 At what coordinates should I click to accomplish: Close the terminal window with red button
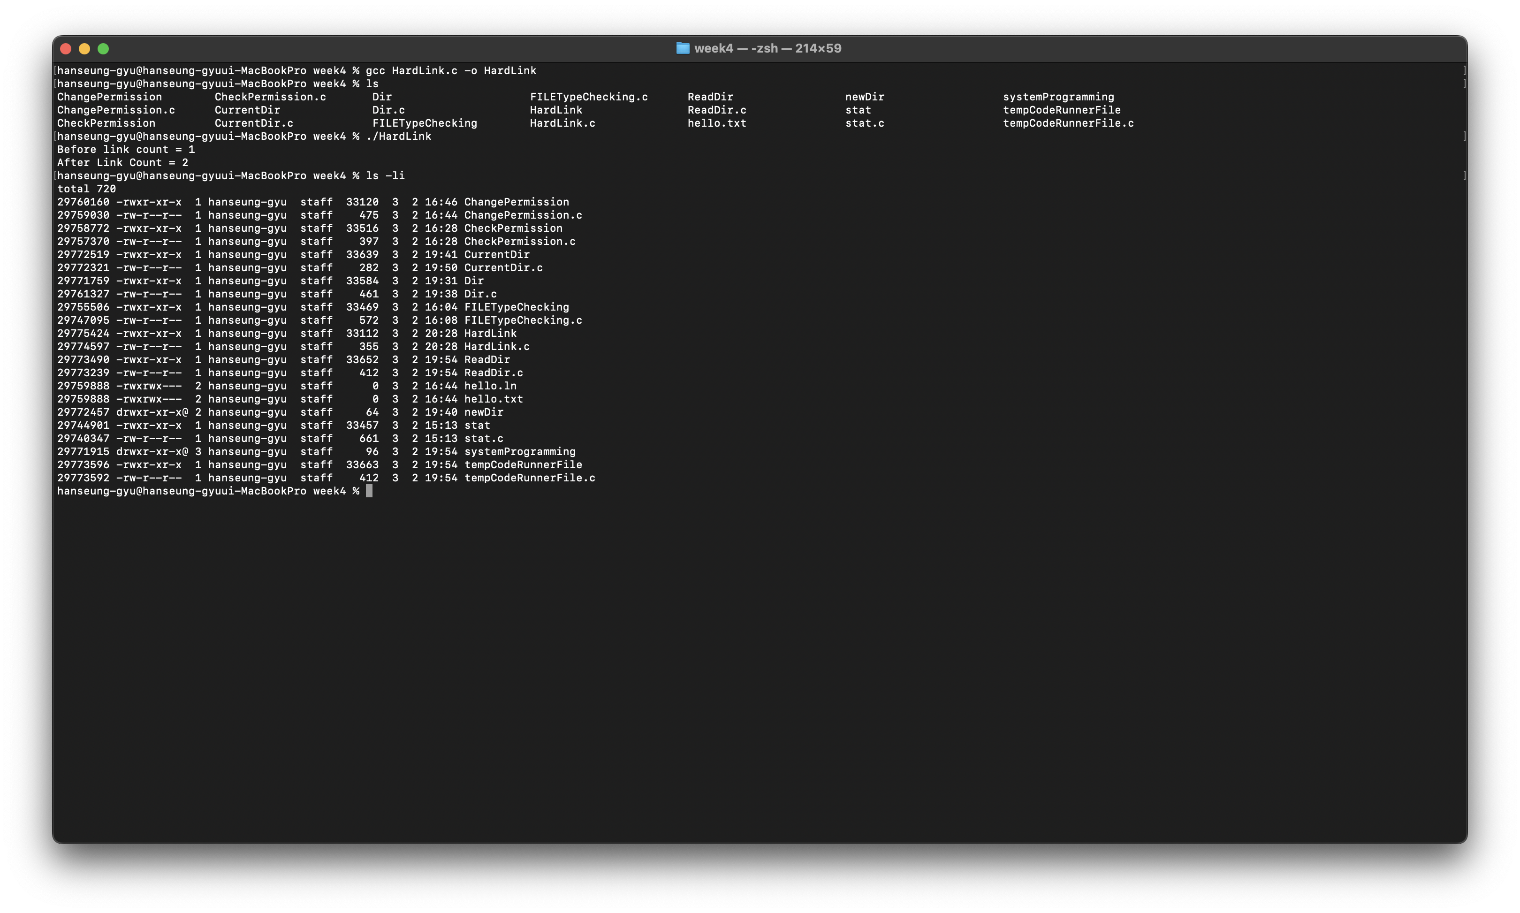66,49
